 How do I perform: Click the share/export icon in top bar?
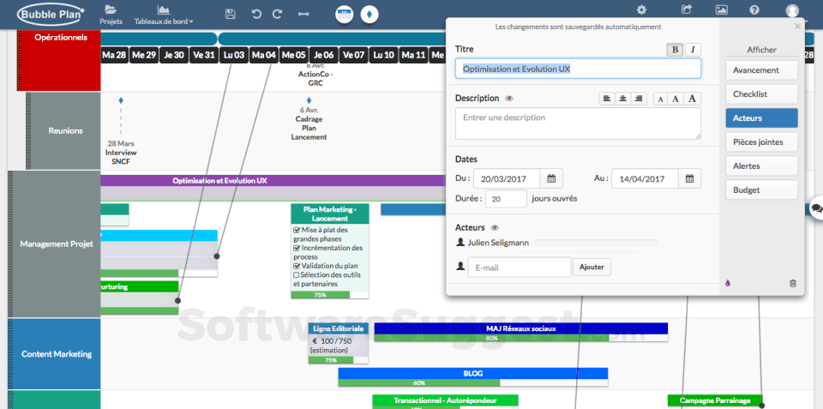point(687,10)
